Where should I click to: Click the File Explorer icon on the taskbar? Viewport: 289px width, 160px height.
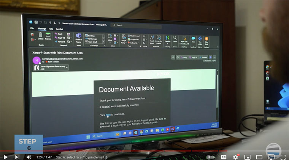[157, 130]
